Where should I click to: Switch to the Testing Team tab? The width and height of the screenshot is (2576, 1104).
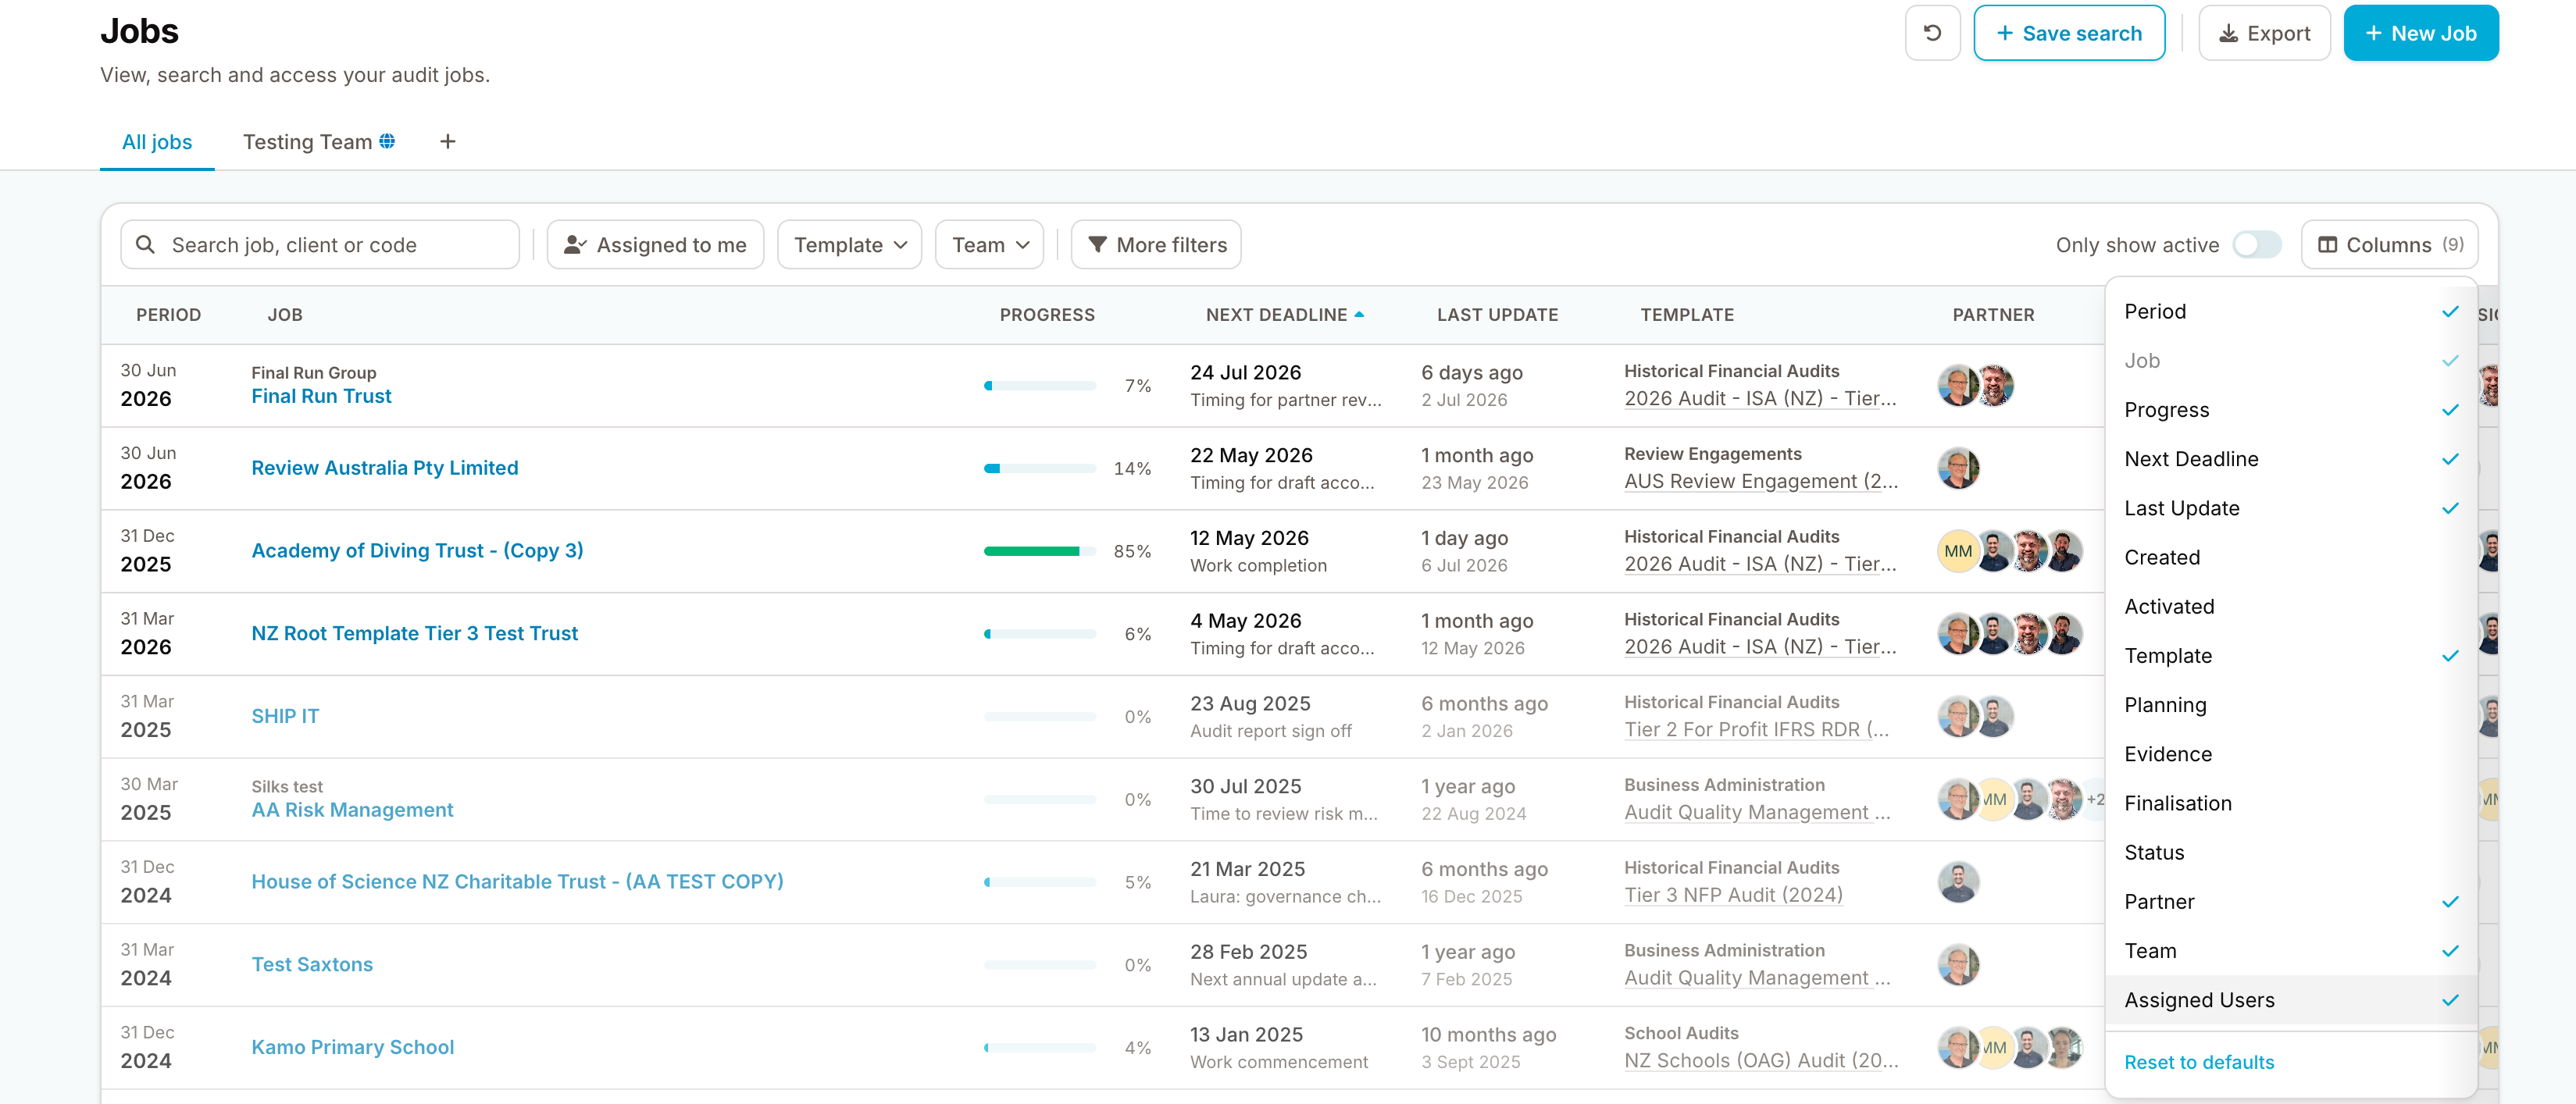click(318, 142)
